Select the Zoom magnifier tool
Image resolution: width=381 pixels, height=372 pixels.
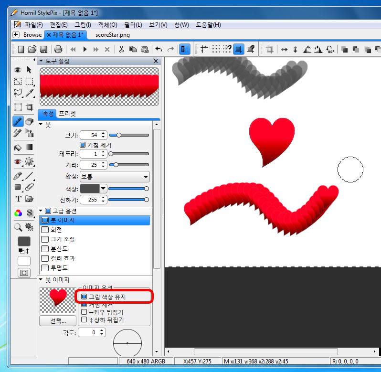point(18,227)
